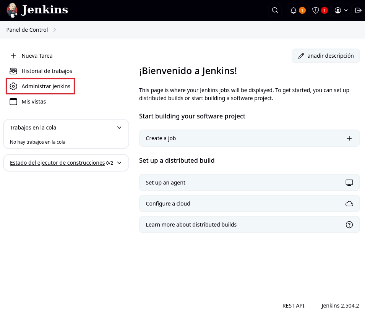The width and height of the screenshot is (365, 311).
Task: Click the añadir descripción button
Action: point(326,56)
